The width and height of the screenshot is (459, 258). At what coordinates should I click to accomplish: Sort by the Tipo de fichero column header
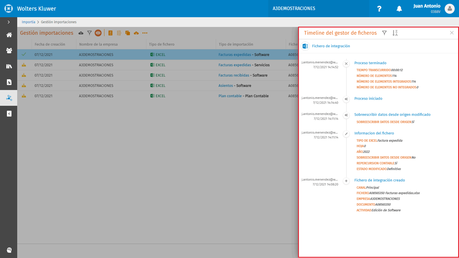(x=162, y=44)
